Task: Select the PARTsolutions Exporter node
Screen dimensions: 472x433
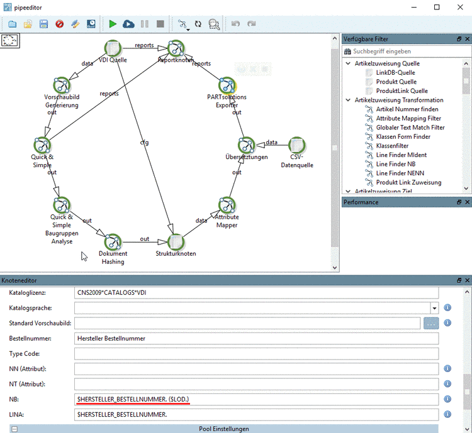Action: click(227, 85)
